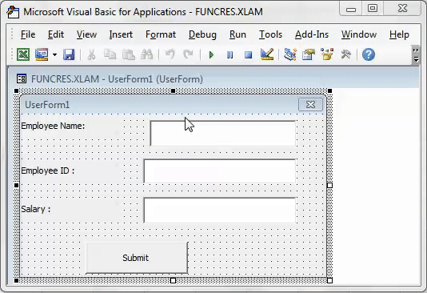Open the Format menu
Screen dimensions: 427x293
[x=161, y=34]
